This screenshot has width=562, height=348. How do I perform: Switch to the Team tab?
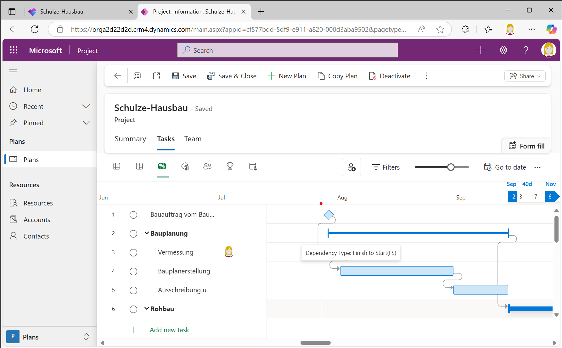click(193, 139)
